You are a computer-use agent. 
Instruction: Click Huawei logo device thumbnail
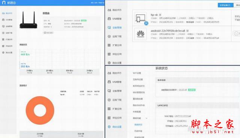[x=141, y=34]
